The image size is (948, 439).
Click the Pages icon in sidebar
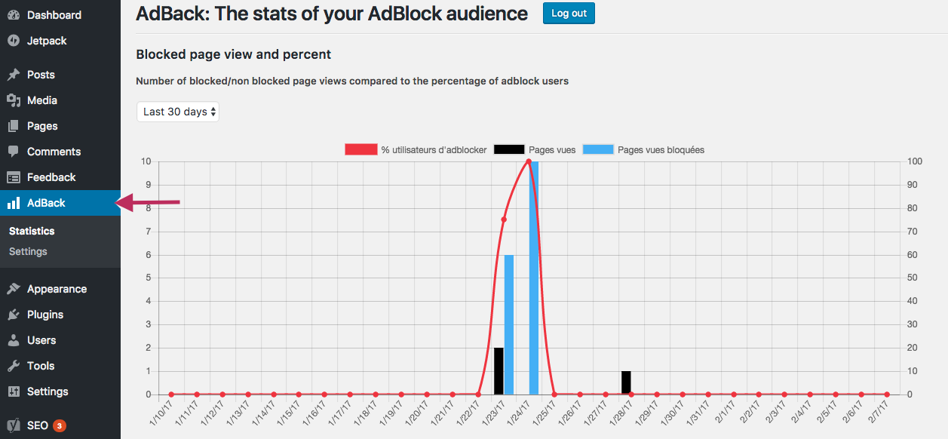click(x=14, y=126)
